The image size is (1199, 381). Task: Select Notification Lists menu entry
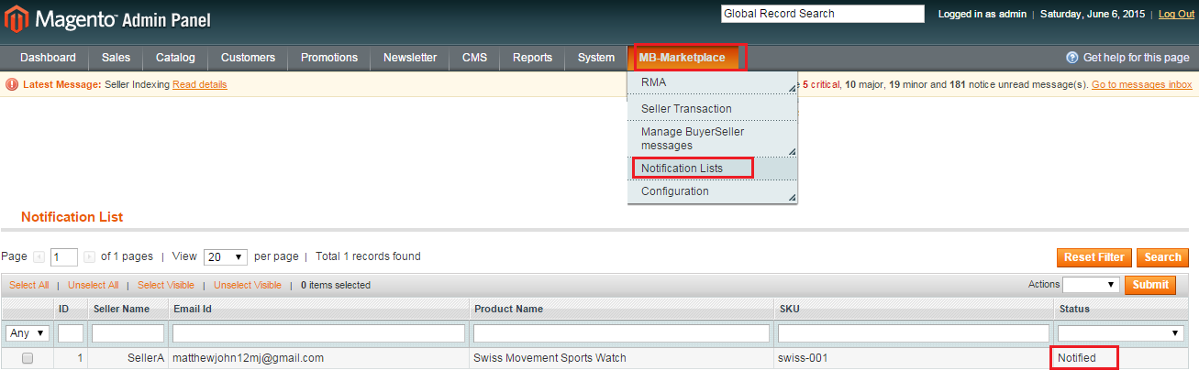coord(712,169)
